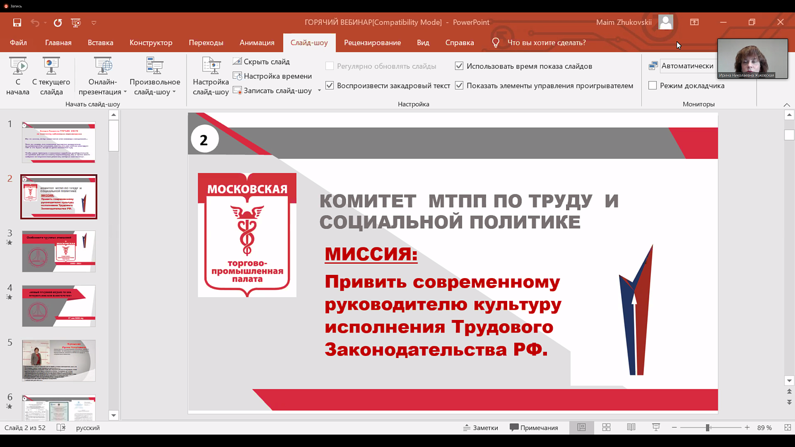Switch to the 'Вид' tab
795x447 pixels.
pyautogui.click(x=423, y=42)
